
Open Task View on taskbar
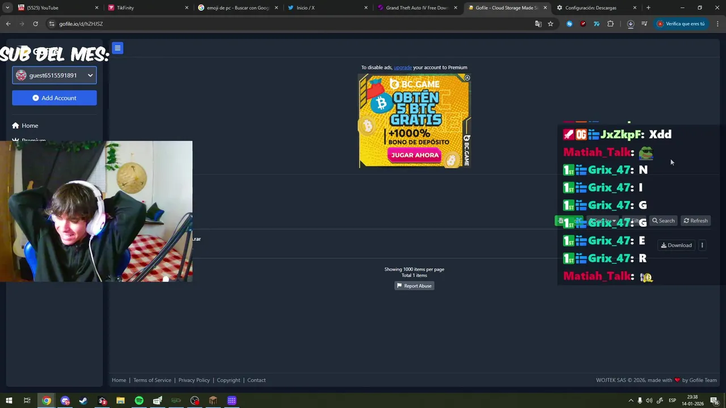[x=27, y=401]
